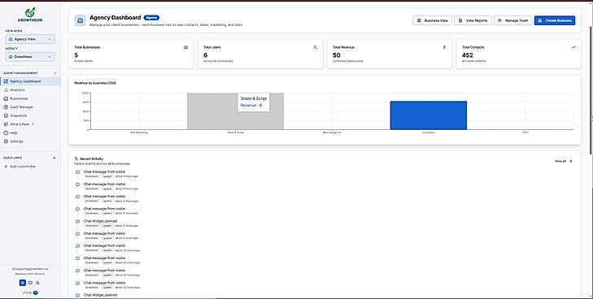Click the Growtheon logo
This screenshot has width=593, height=299.
coord(30,14)
